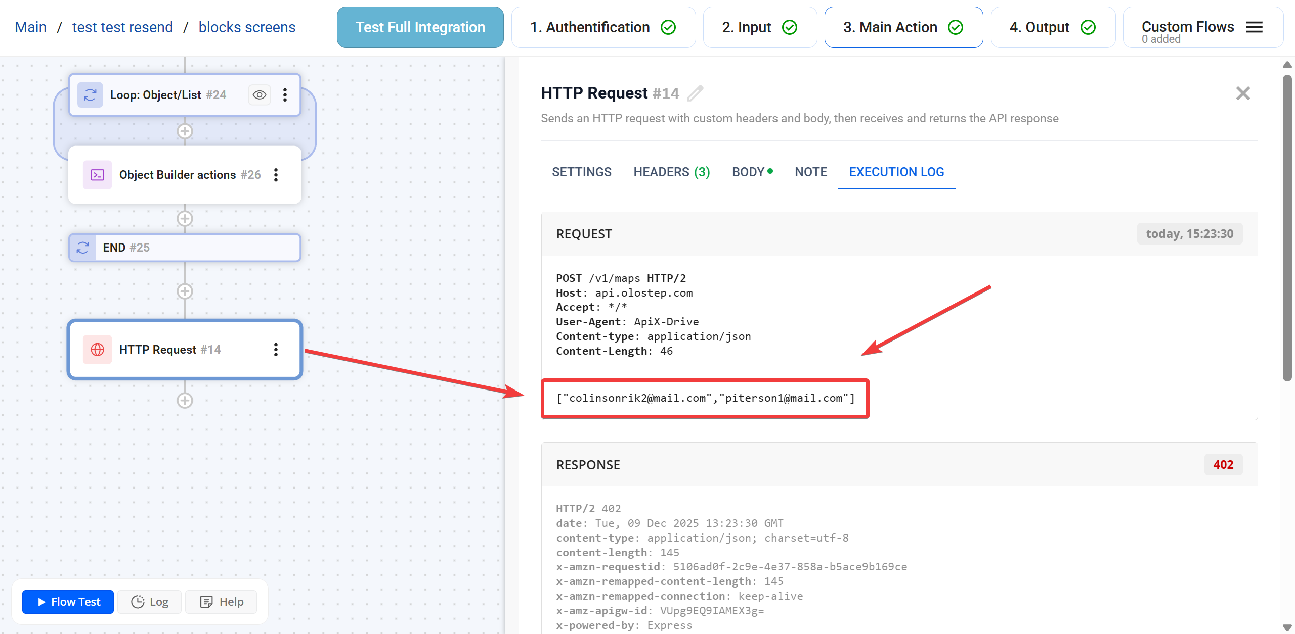Viewport: 1295px width, 634px height.
Task: Click the globe icon on HTTP Request #14 block
Action: 97,349
